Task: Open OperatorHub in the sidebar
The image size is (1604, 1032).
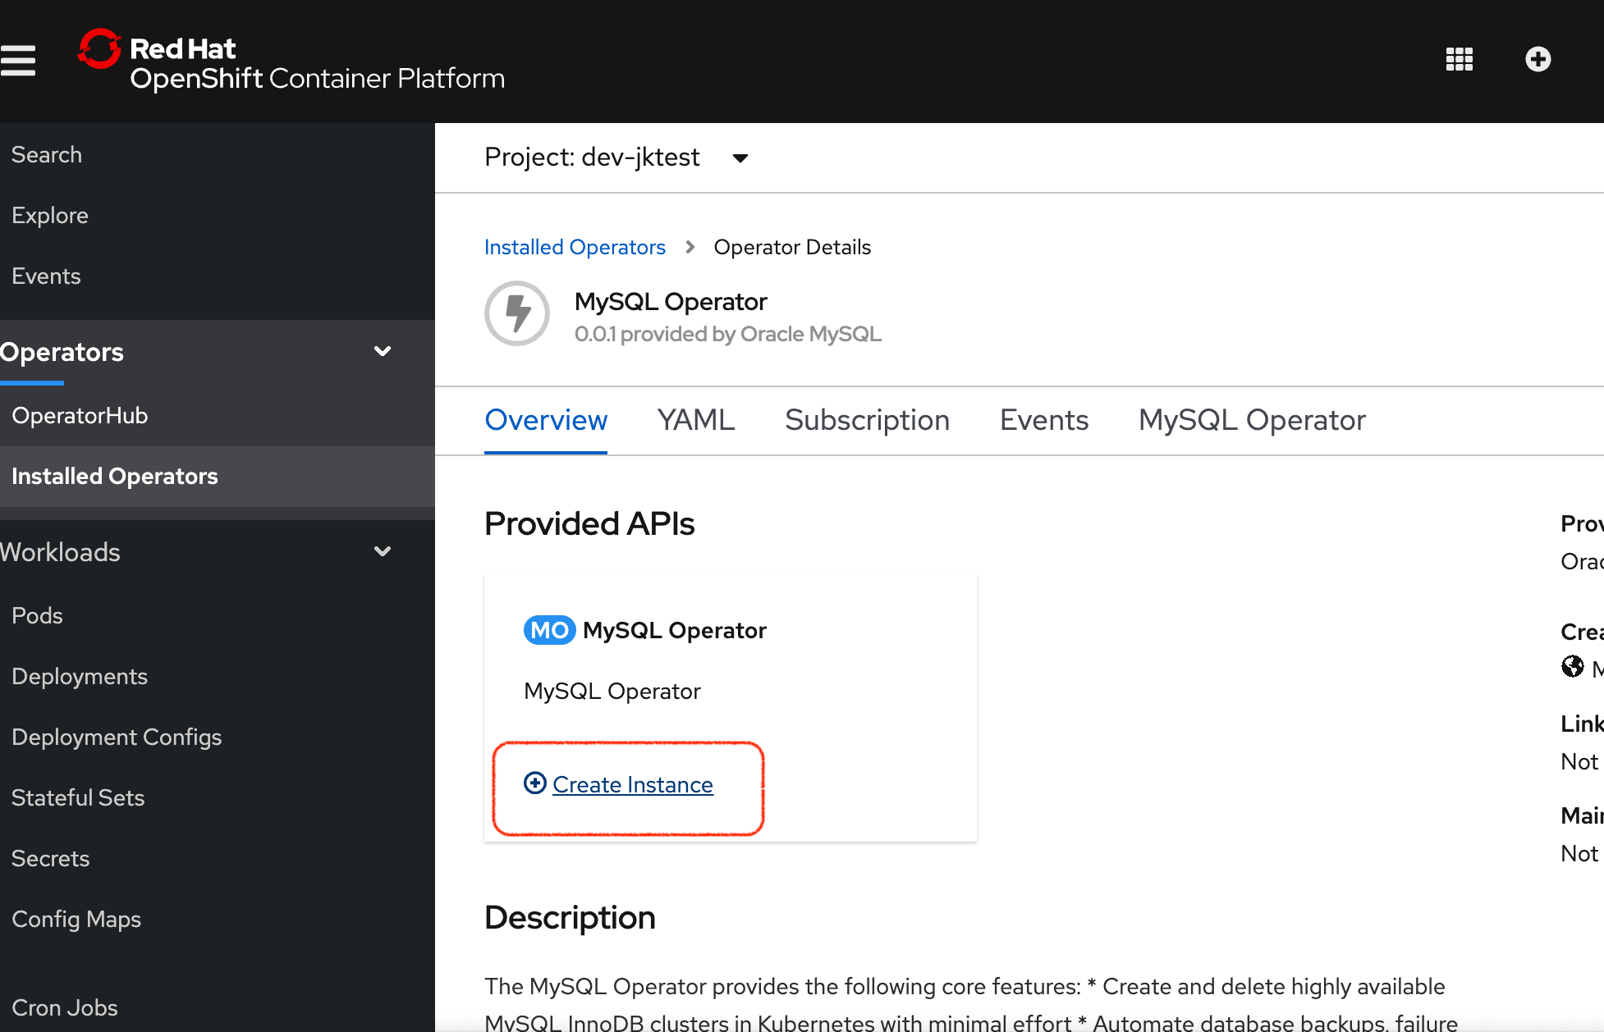Action: coord(80,416)
